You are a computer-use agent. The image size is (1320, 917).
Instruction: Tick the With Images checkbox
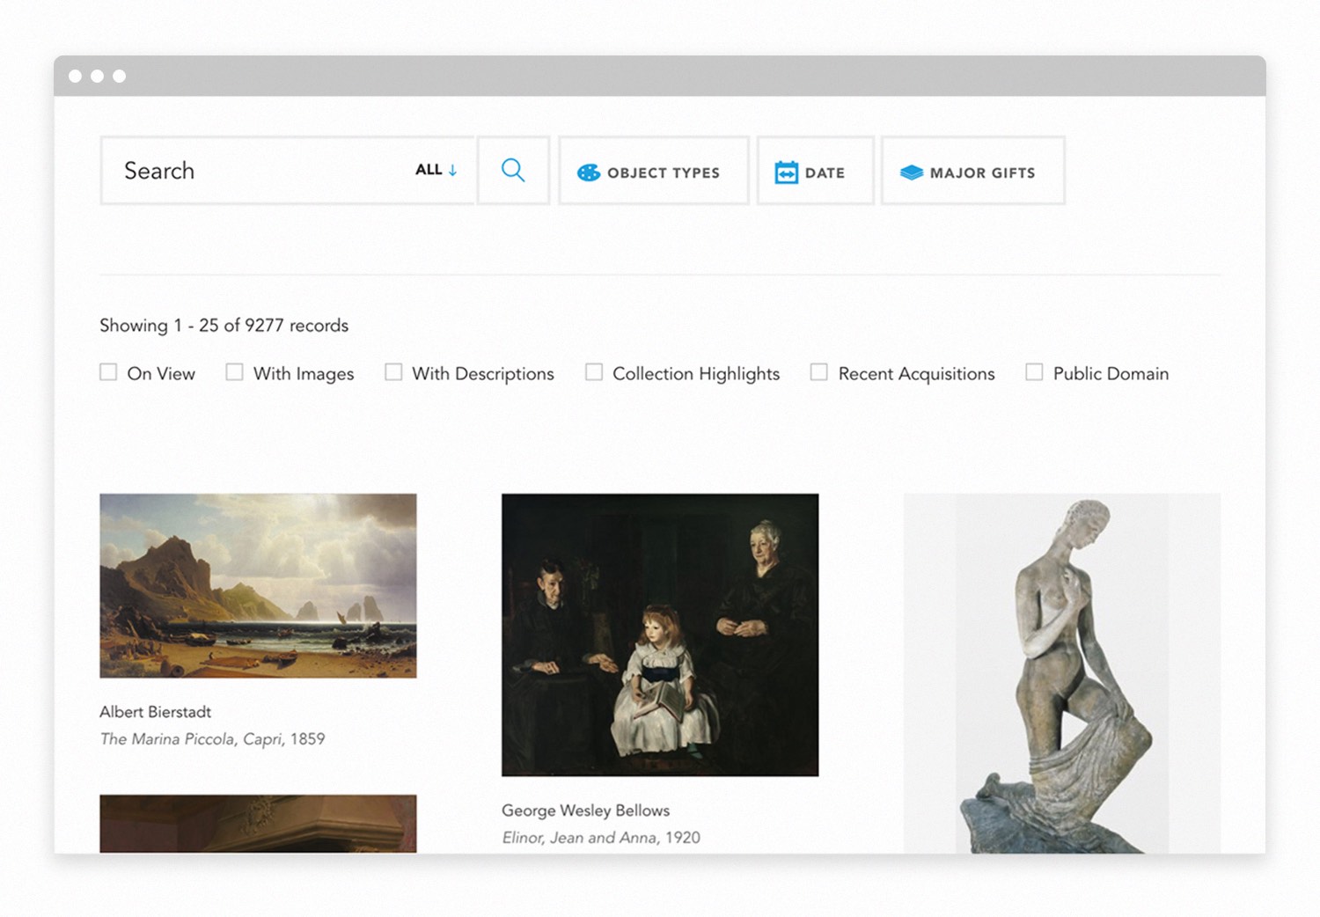click(234, 372)
